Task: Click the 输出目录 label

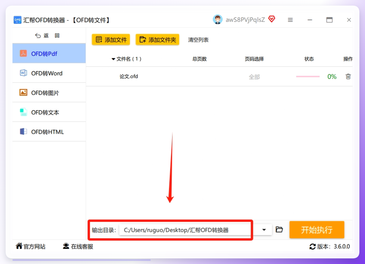Action: coord(104,230)
